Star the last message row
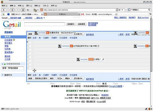The width and height of the screenshot is (153, 111). point(33,68)
